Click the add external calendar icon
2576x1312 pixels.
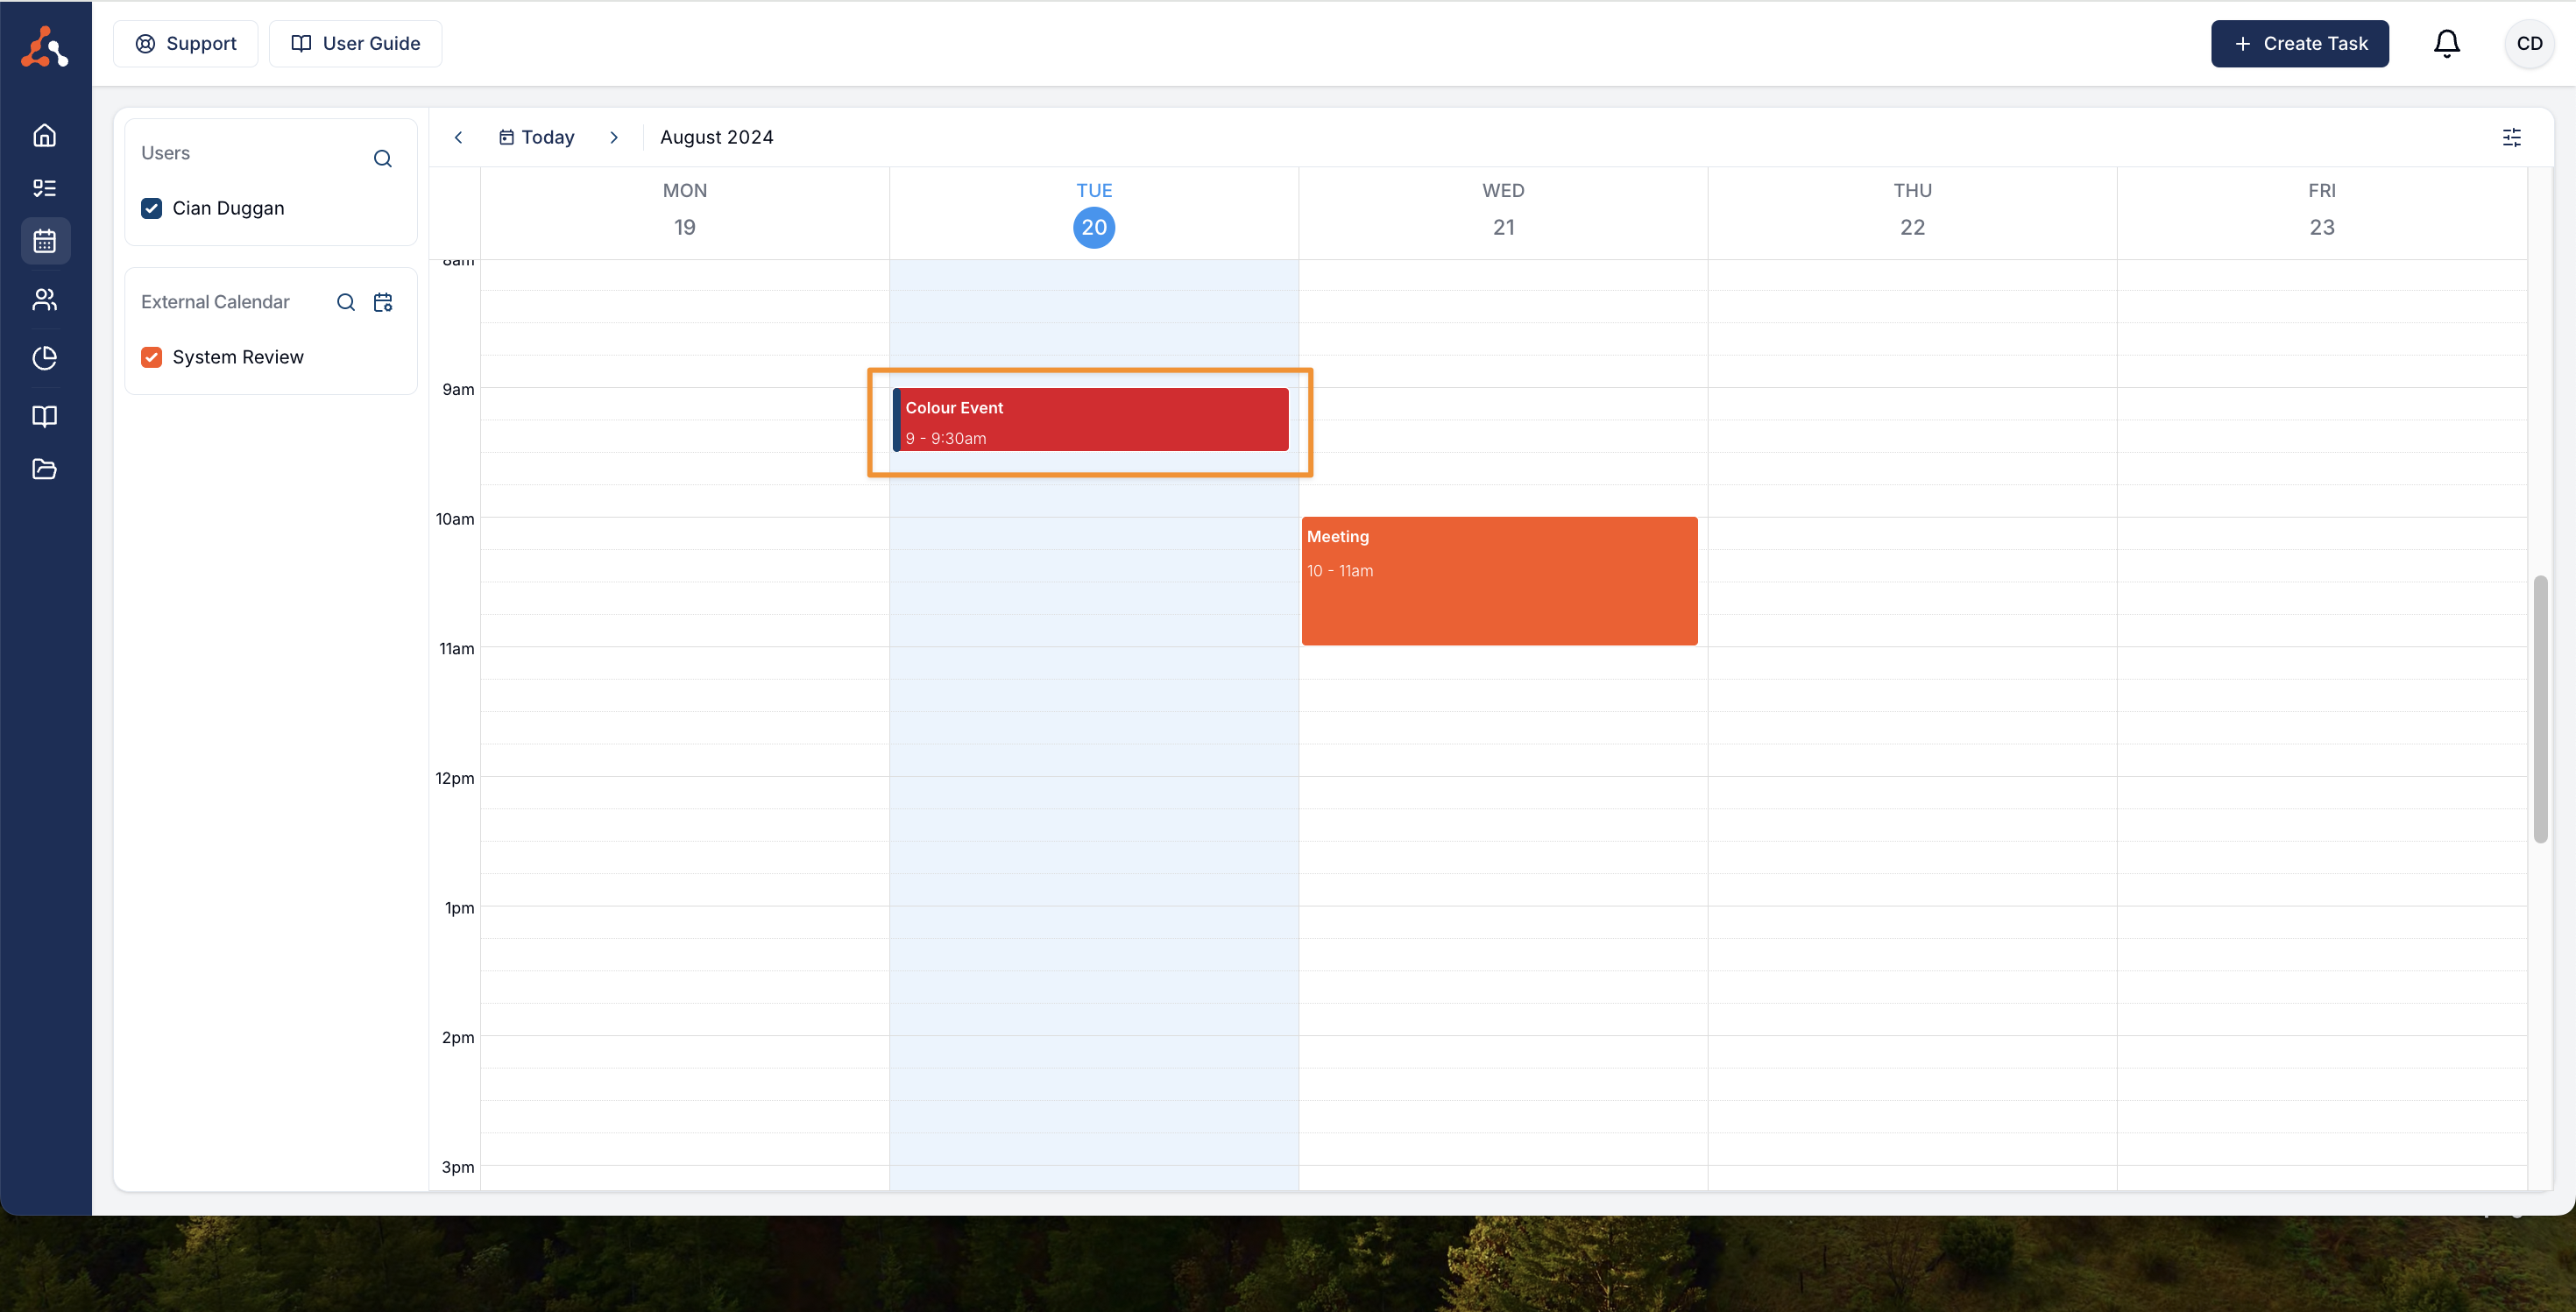click(x=383, y=302)
